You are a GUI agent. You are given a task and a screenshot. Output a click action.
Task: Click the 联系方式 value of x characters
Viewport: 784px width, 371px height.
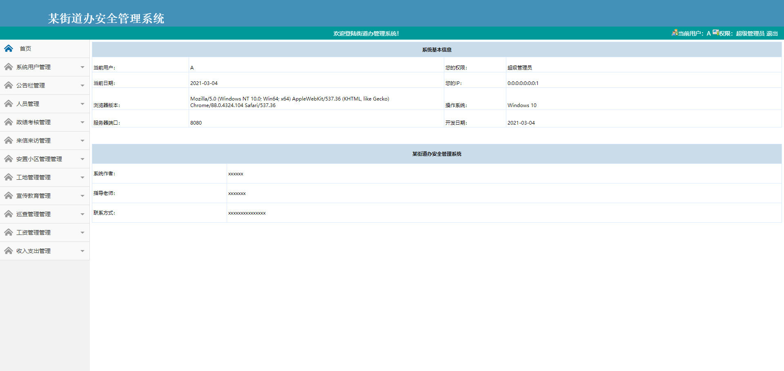(x=247, y=213)
